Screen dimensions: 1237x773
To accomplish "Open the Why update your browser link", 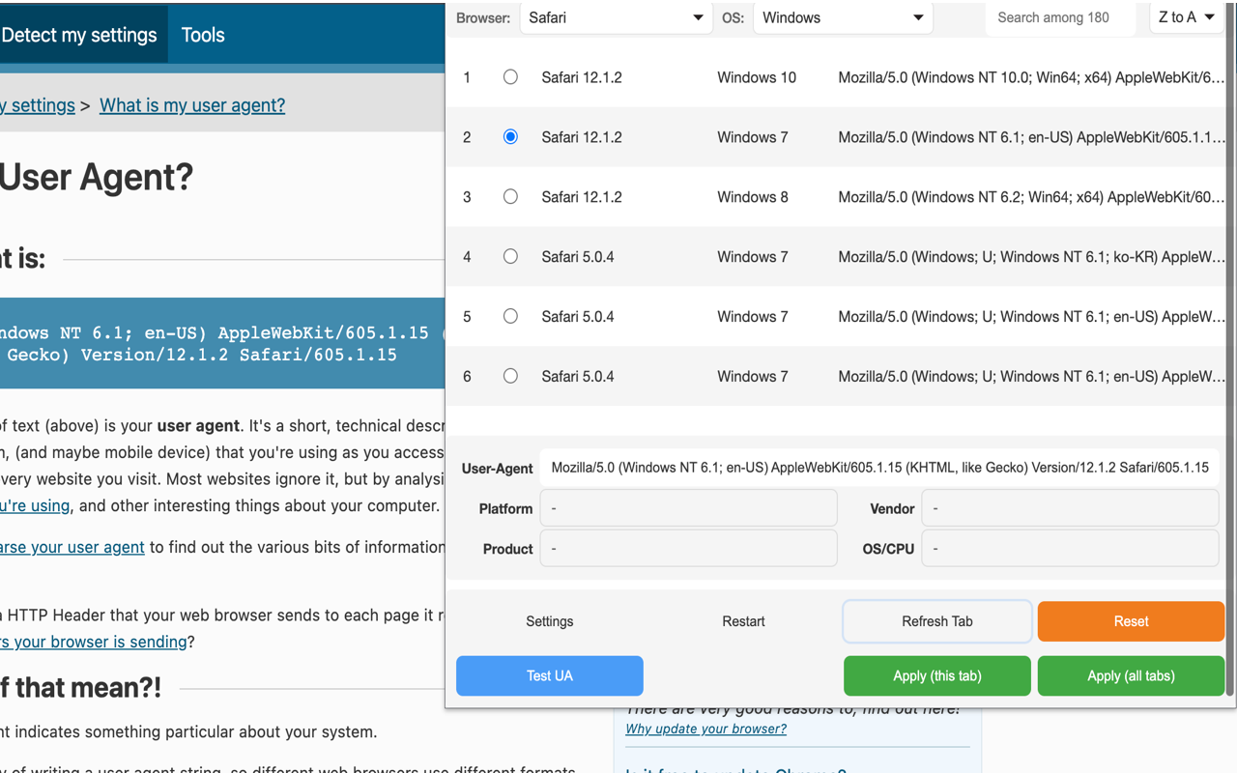I will click(x=705, y=729).
